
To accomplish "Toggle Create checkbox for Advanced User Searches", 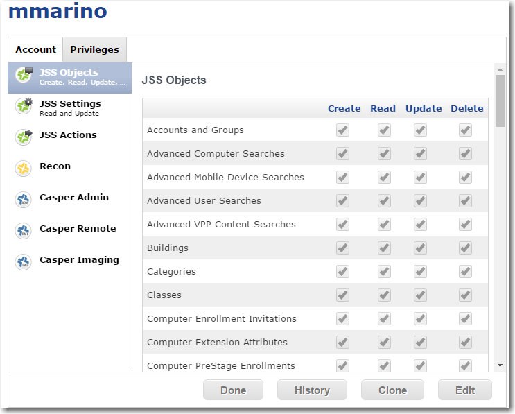I will (x=342, y=200).
